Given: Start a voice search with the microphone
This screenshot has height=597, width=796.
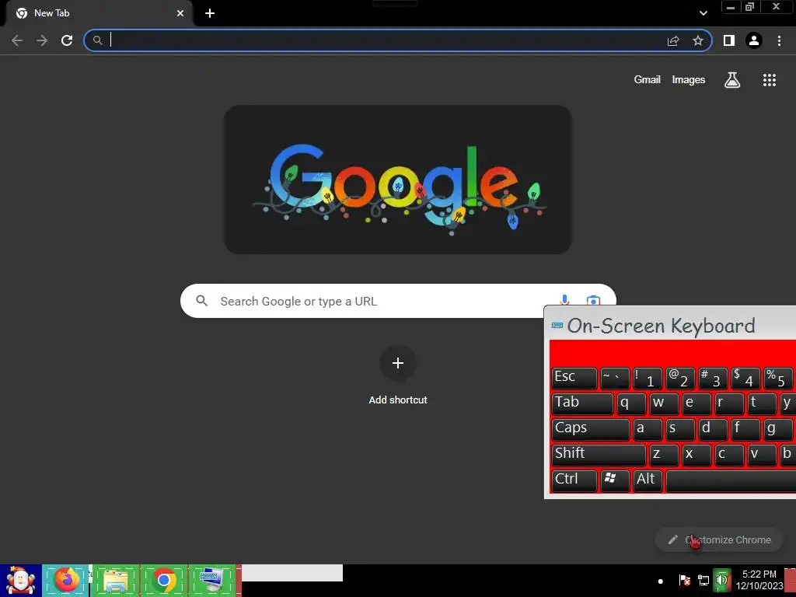Looking at the screenshot, I should pos(564,301).
